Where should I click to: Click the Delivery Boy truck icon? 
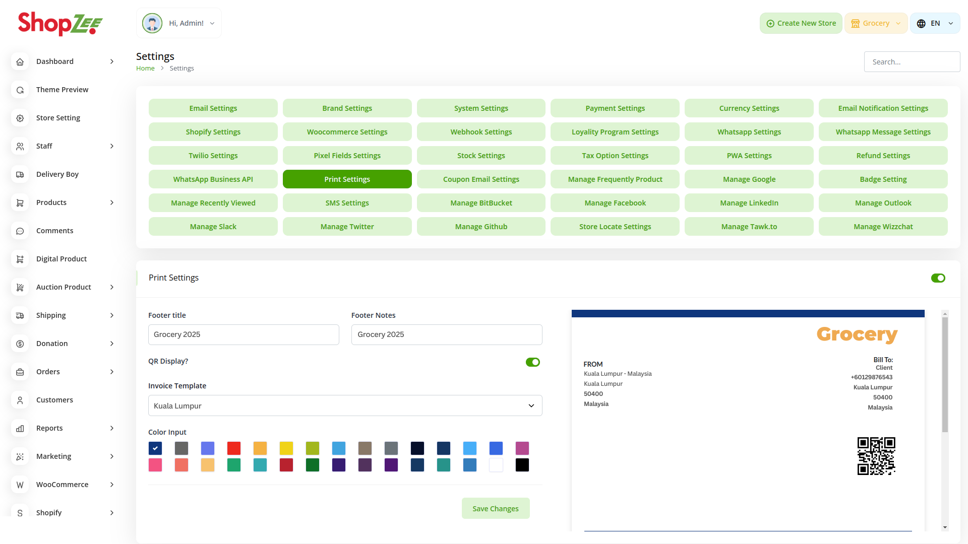tap(20, 174)
